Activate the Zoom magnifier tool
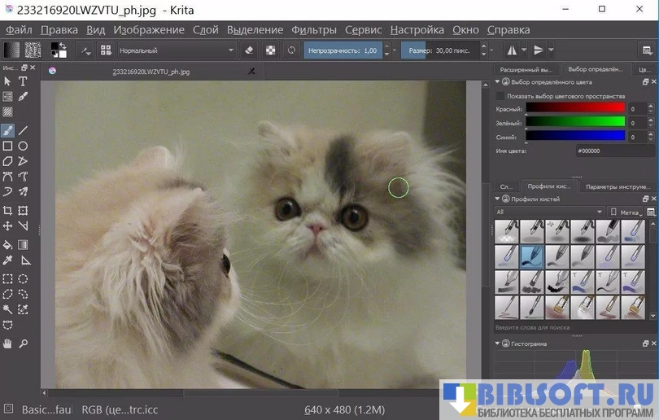The image size is (659, 420). 24,343
